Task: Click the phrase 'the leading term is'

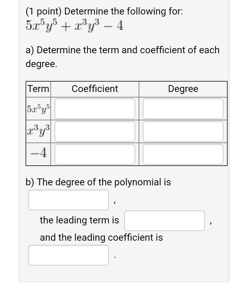Action: [x=79, y=220]
